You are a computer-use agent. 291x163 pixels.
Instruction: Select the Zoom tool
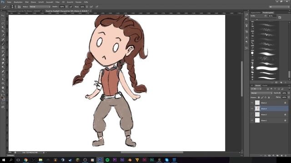(x=3, y=91)
